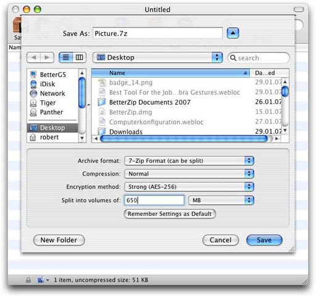Open the Compression level dropdown
Viewport: 316px width, 297px height.
tap(189, 174)
